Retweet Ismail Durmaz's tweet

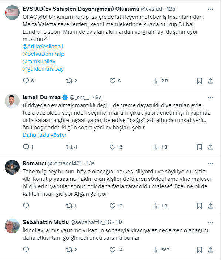click(x=68, y=147)
